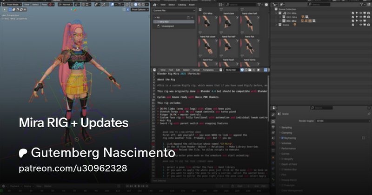Image resolution: width=372 pixels, height=195 pixels.
Task: Toggle CH-Mira exclude checkbox
Action: 353,13
